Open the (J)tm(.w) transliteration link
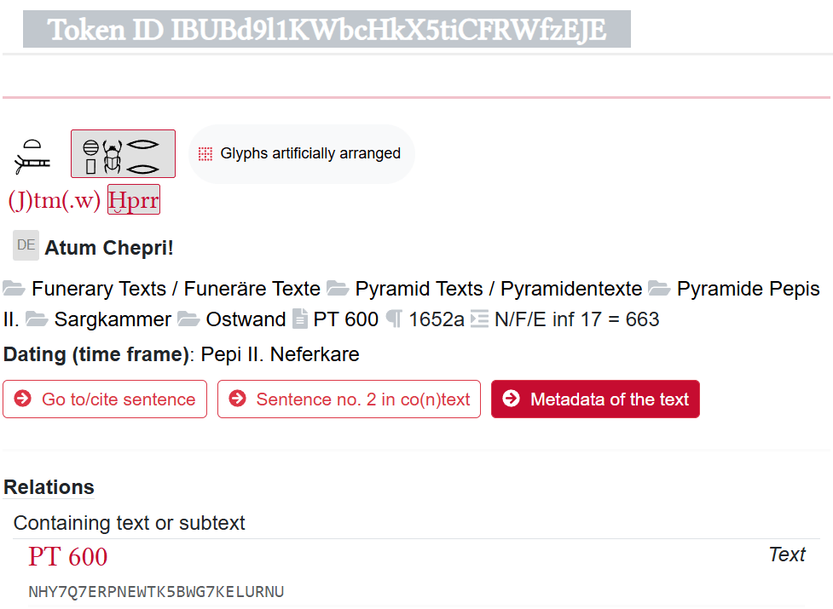833x609 pixels. [55, 201]
